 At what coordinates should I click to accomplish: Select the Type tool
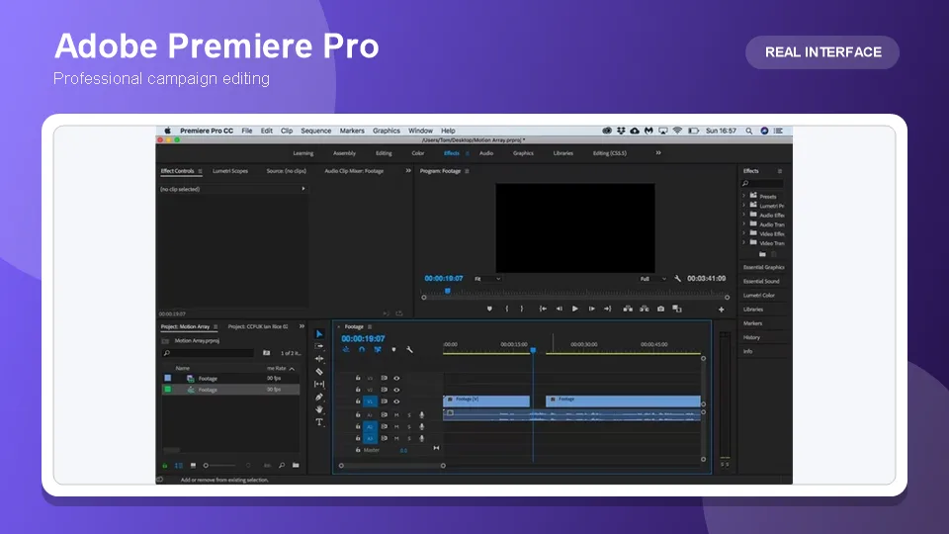point(319,422)
